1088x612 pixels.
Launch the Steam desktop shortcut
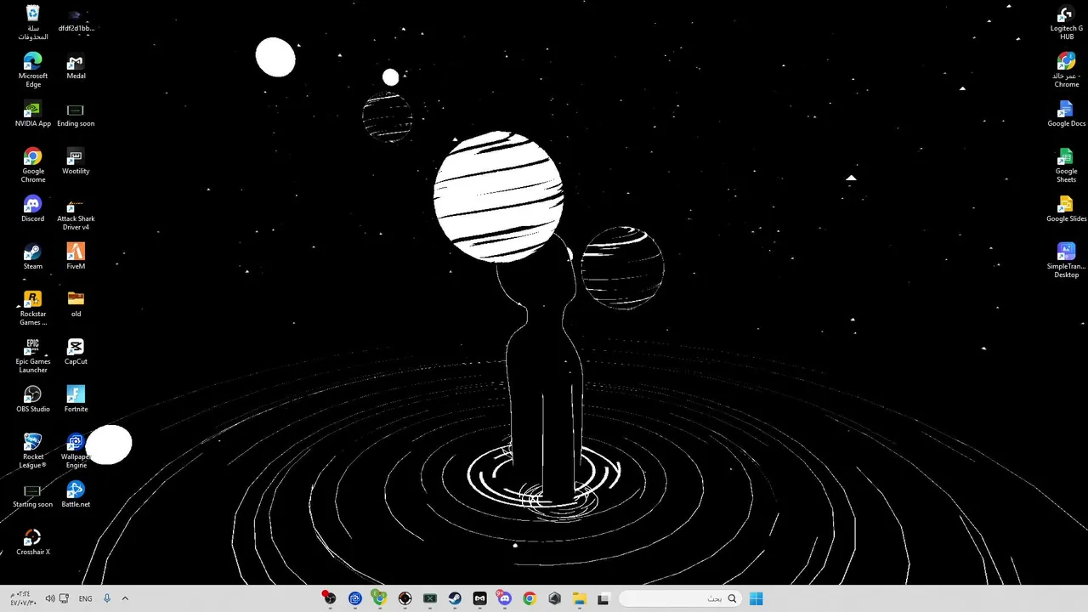[32, 258]
